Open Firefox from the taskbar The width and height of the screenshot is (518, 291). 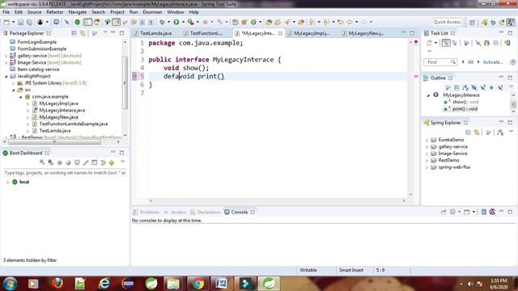point(57,284)
